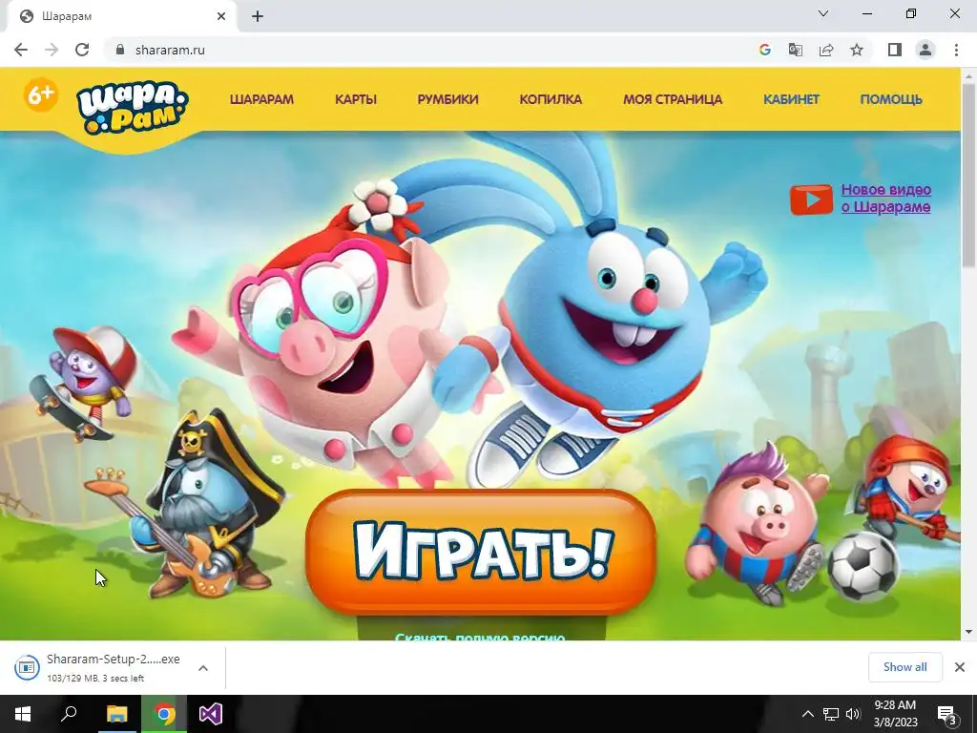Click the download file type icon
The height and width of the screenshot is (733, 977).
tap(27, 667)
